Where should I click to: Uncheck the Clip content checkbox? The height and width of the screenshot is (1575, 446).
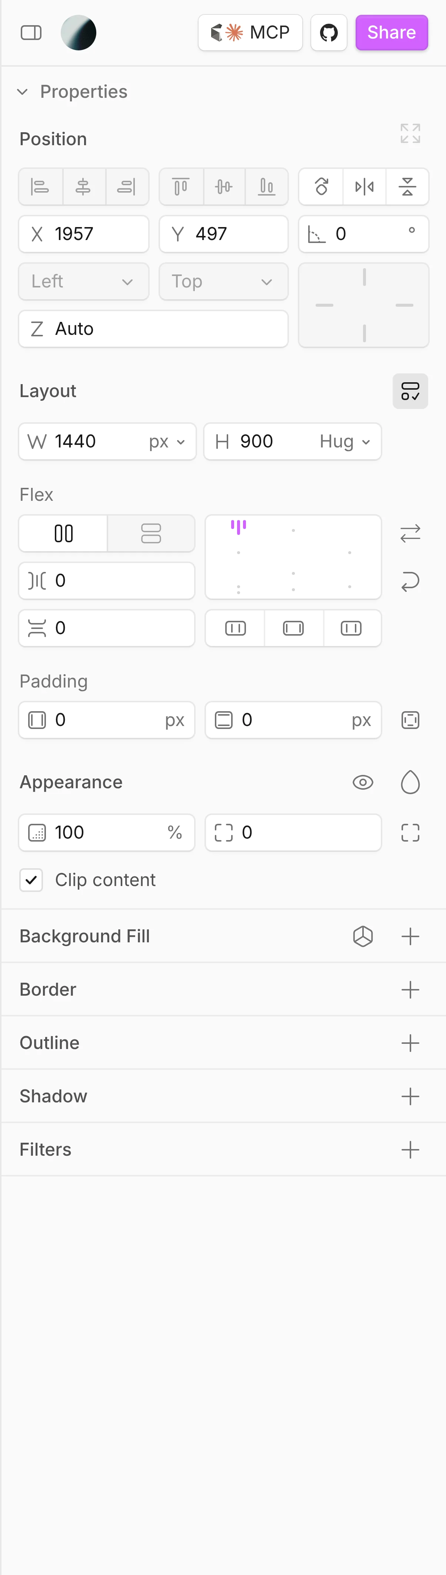[31, 880]
